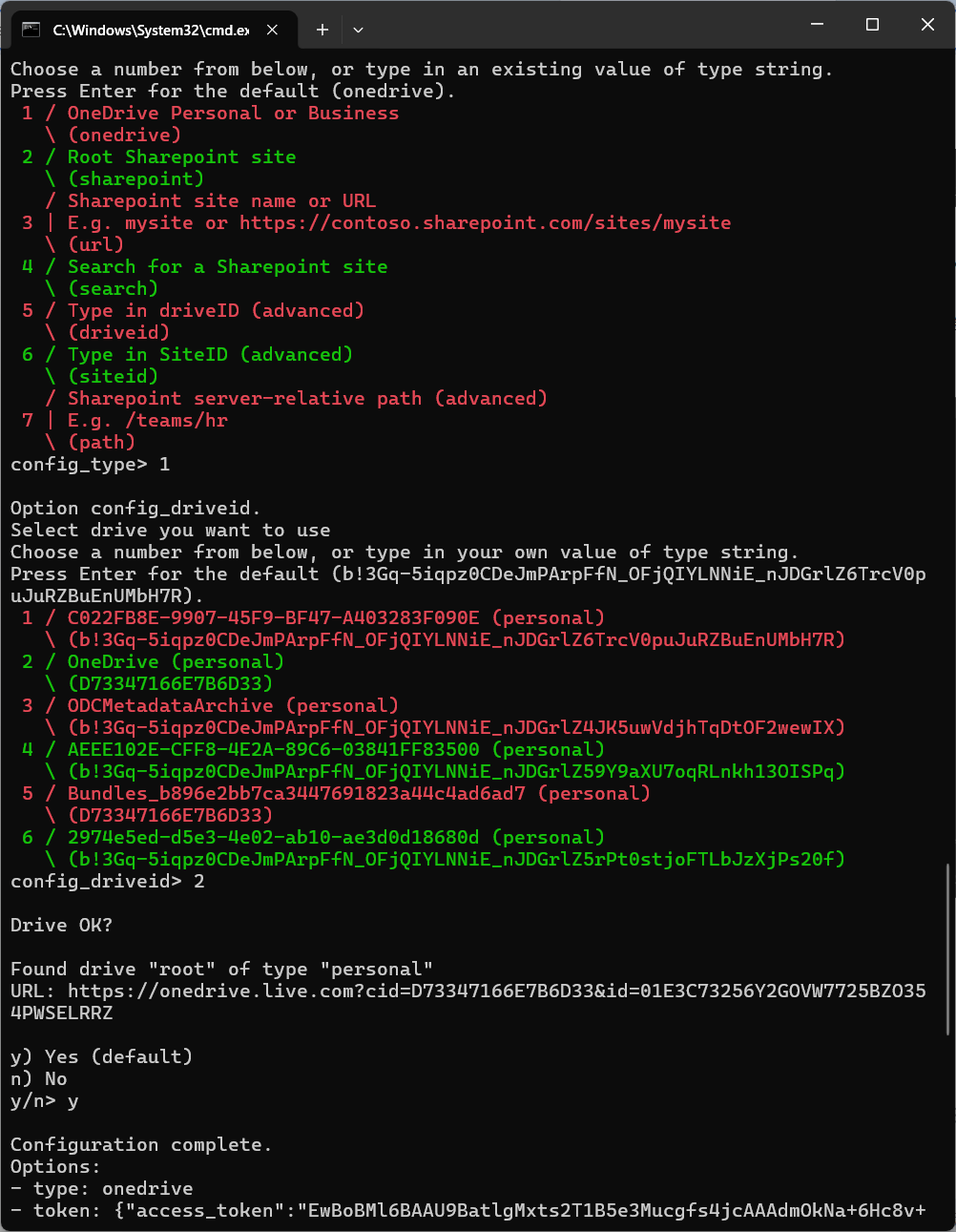The width and height of the screenshot is (956, 1232).
Task: Expand the new tab profile dropdown
Action: tap(358, 30)
